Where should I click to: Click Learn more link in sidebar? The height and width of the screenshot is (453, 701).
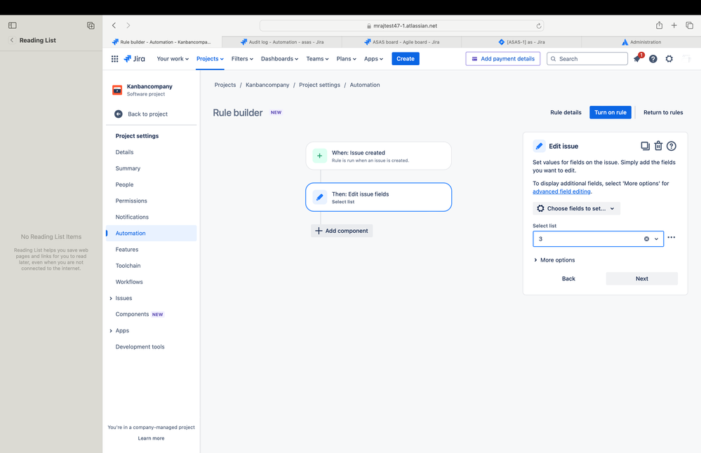pos(151,438)
